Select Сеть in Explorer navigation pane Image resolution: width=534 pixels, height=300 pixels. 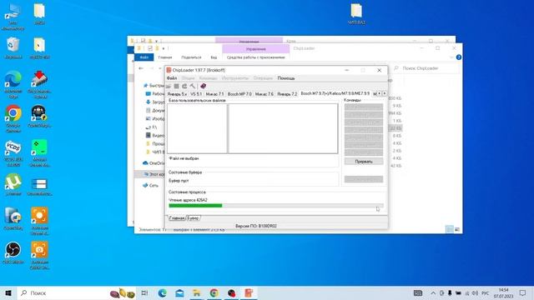tap(151, 185)
